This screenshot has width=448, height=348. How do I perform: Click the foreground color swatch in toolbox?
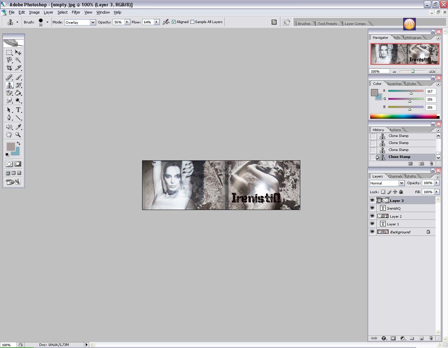pyautogui.click(x=10, y=146)
